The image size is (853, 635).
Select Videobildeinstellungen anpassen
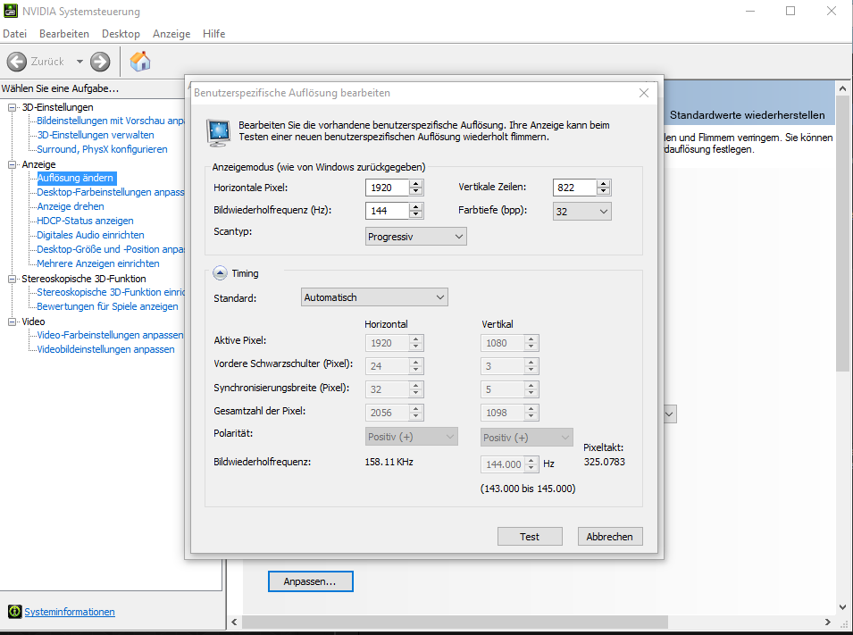(x=105, y=349)
